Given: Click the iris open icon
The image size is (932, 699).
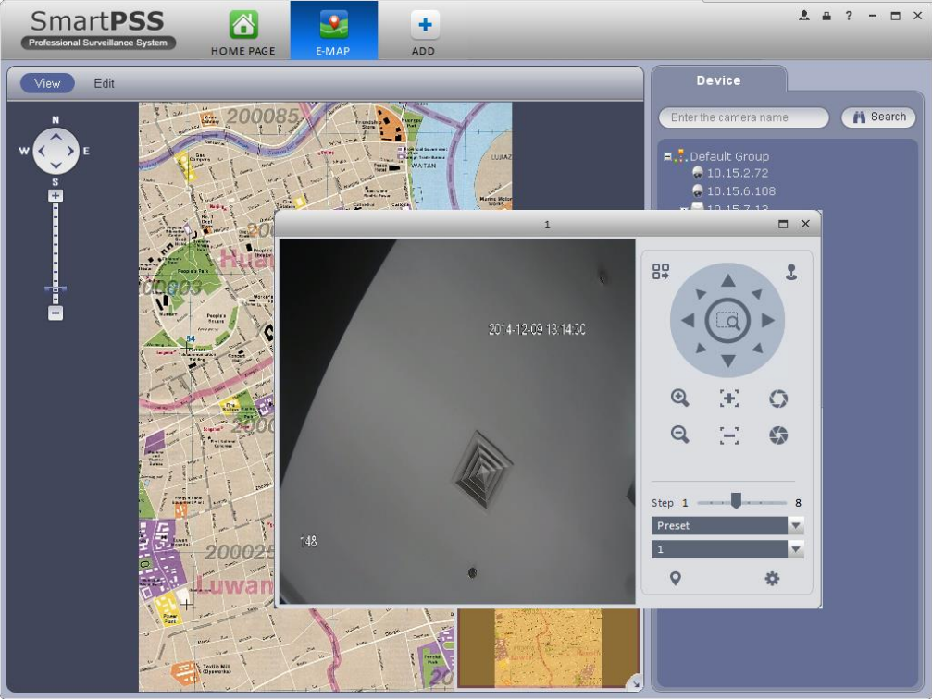Looking at the screenshot, I should tap(778, 399).
